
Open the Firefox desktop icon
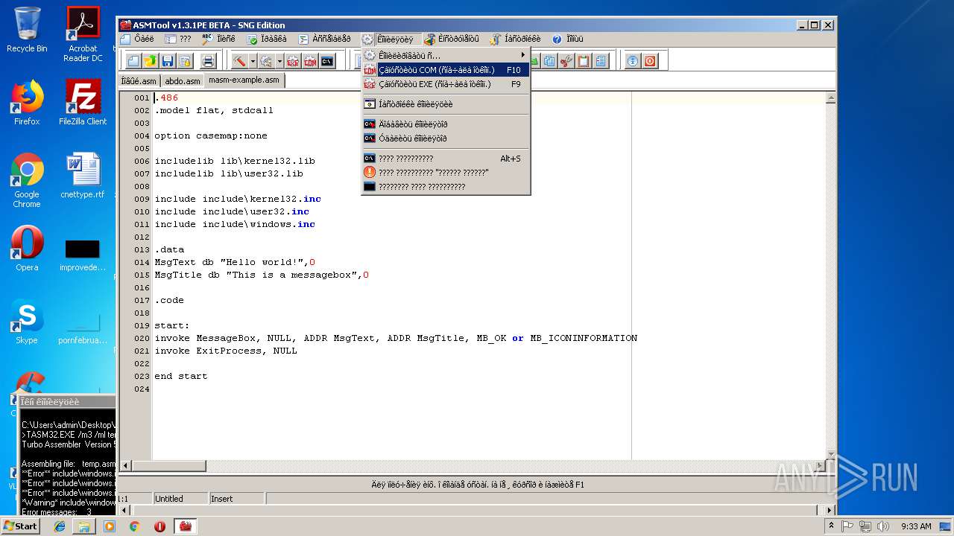point(27,103)
